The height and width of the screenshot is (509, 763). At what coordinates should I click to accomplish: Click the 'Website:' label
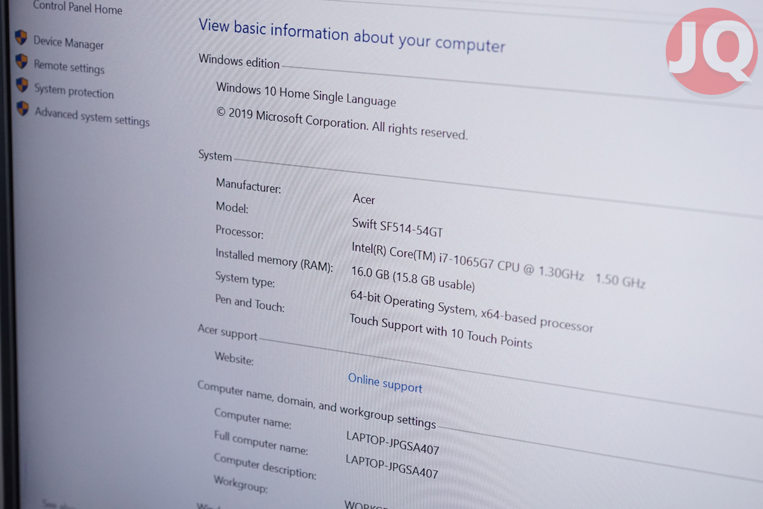tap(234, 359)
